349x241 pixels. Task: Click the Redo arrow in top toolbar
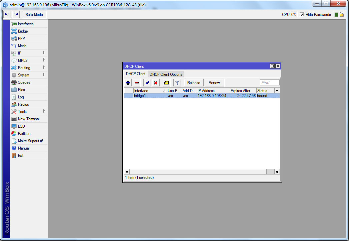tap(16, 15)
